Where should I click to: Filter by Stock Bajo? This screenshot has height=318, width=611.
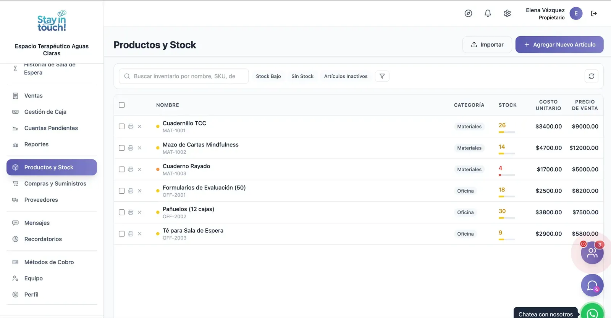coord(268,76)
